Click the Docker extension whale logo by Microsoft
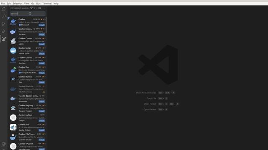Viewport: 268px width, 150px height. point(13,22)
